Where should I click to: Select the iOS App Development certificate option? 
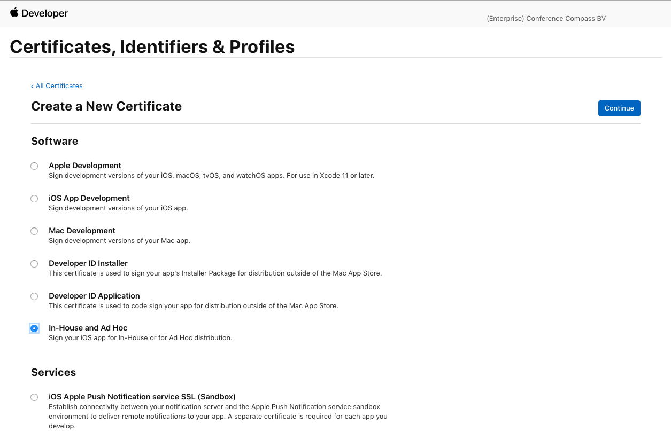(x=34, y=198)
